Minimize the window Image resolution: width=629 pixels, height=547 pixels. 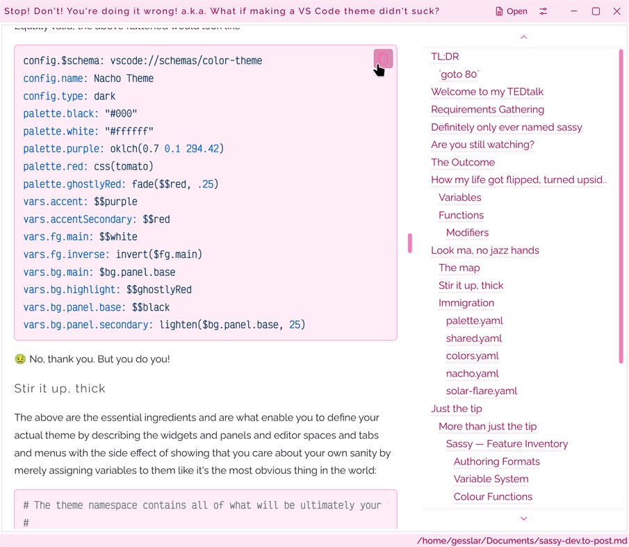pyautogui.click(x=574, y=11)
